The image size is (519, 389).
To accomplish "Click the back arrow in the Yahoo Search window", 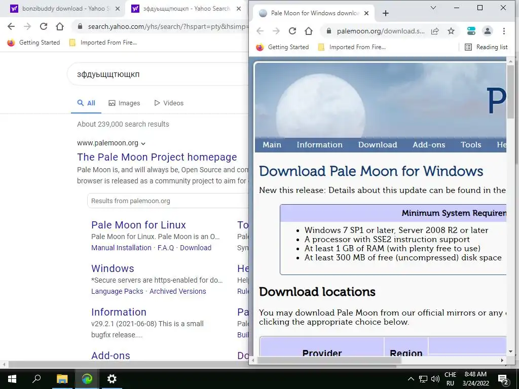I will [x=11, y=26].
